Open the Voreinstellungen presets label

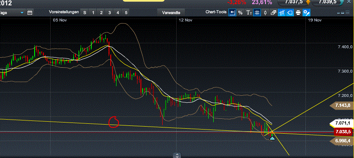[64, 12]
